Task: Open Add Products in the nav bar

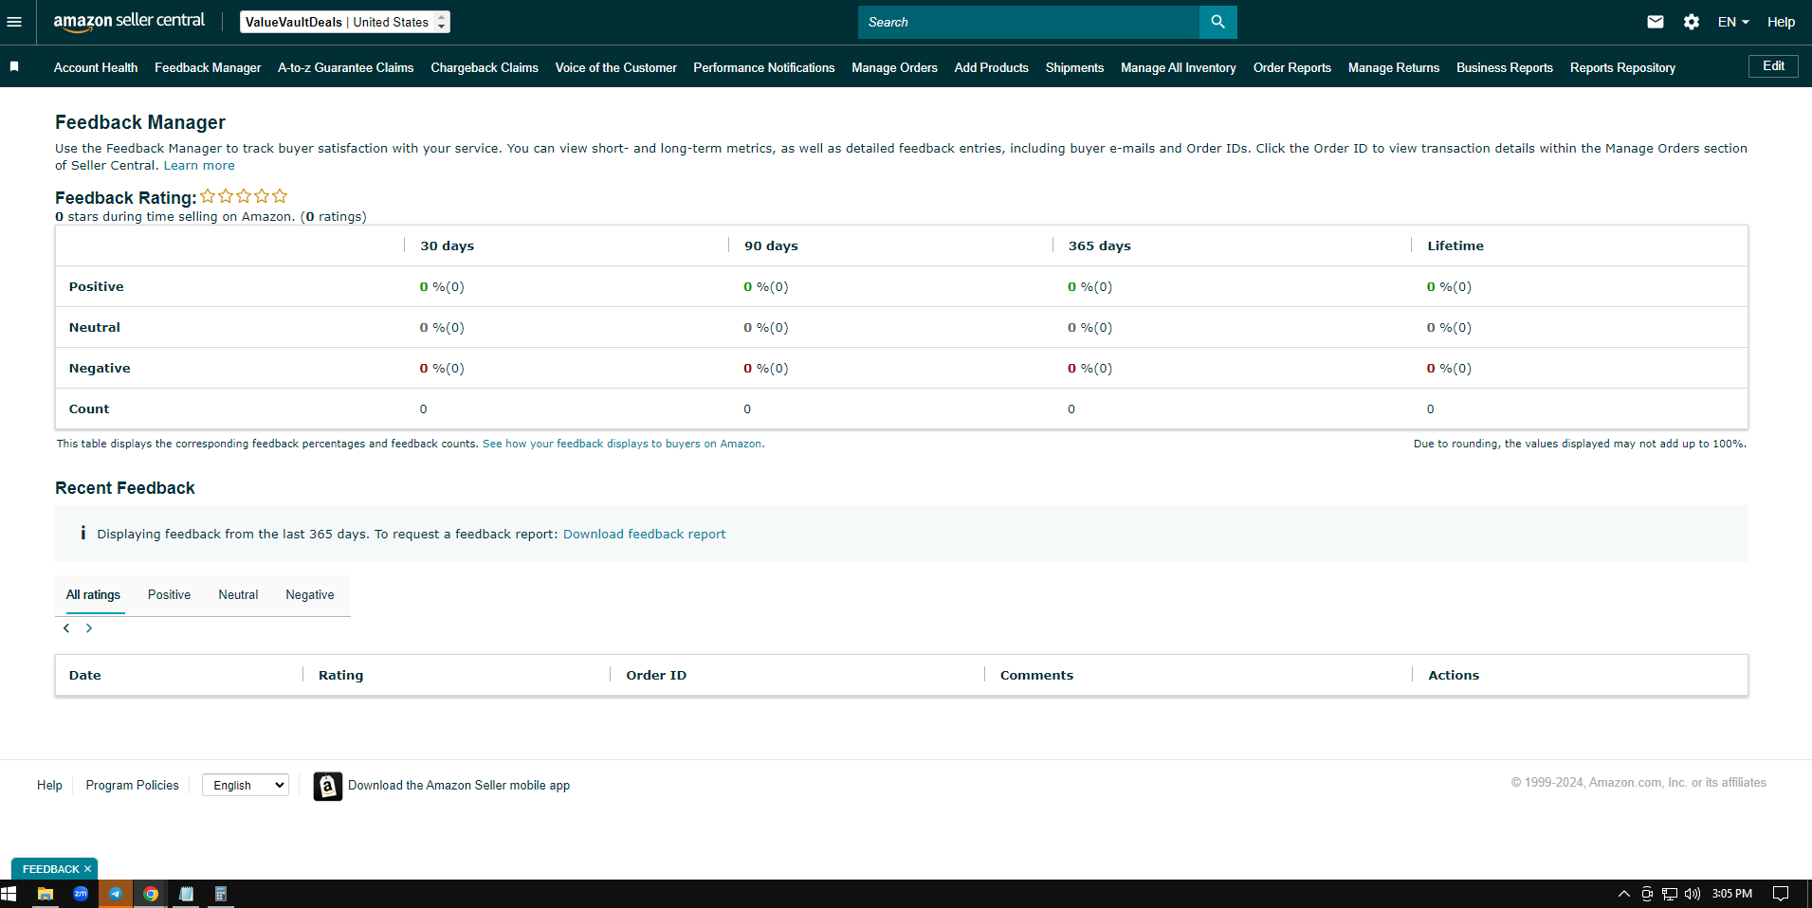Action: click(x=992, y=67)
